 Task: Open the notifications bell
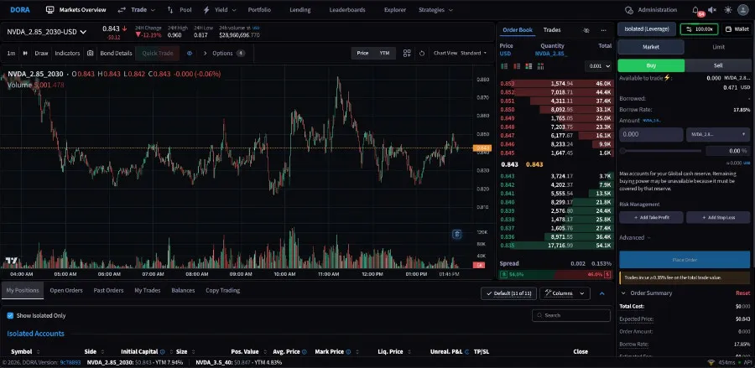[x=695, y=9]
